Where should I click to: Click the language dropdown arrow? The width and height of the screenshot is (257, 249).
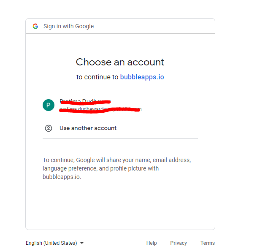pos(82,243)
